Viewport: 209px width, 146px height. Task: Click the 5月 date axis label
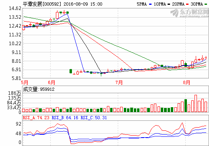25,82
